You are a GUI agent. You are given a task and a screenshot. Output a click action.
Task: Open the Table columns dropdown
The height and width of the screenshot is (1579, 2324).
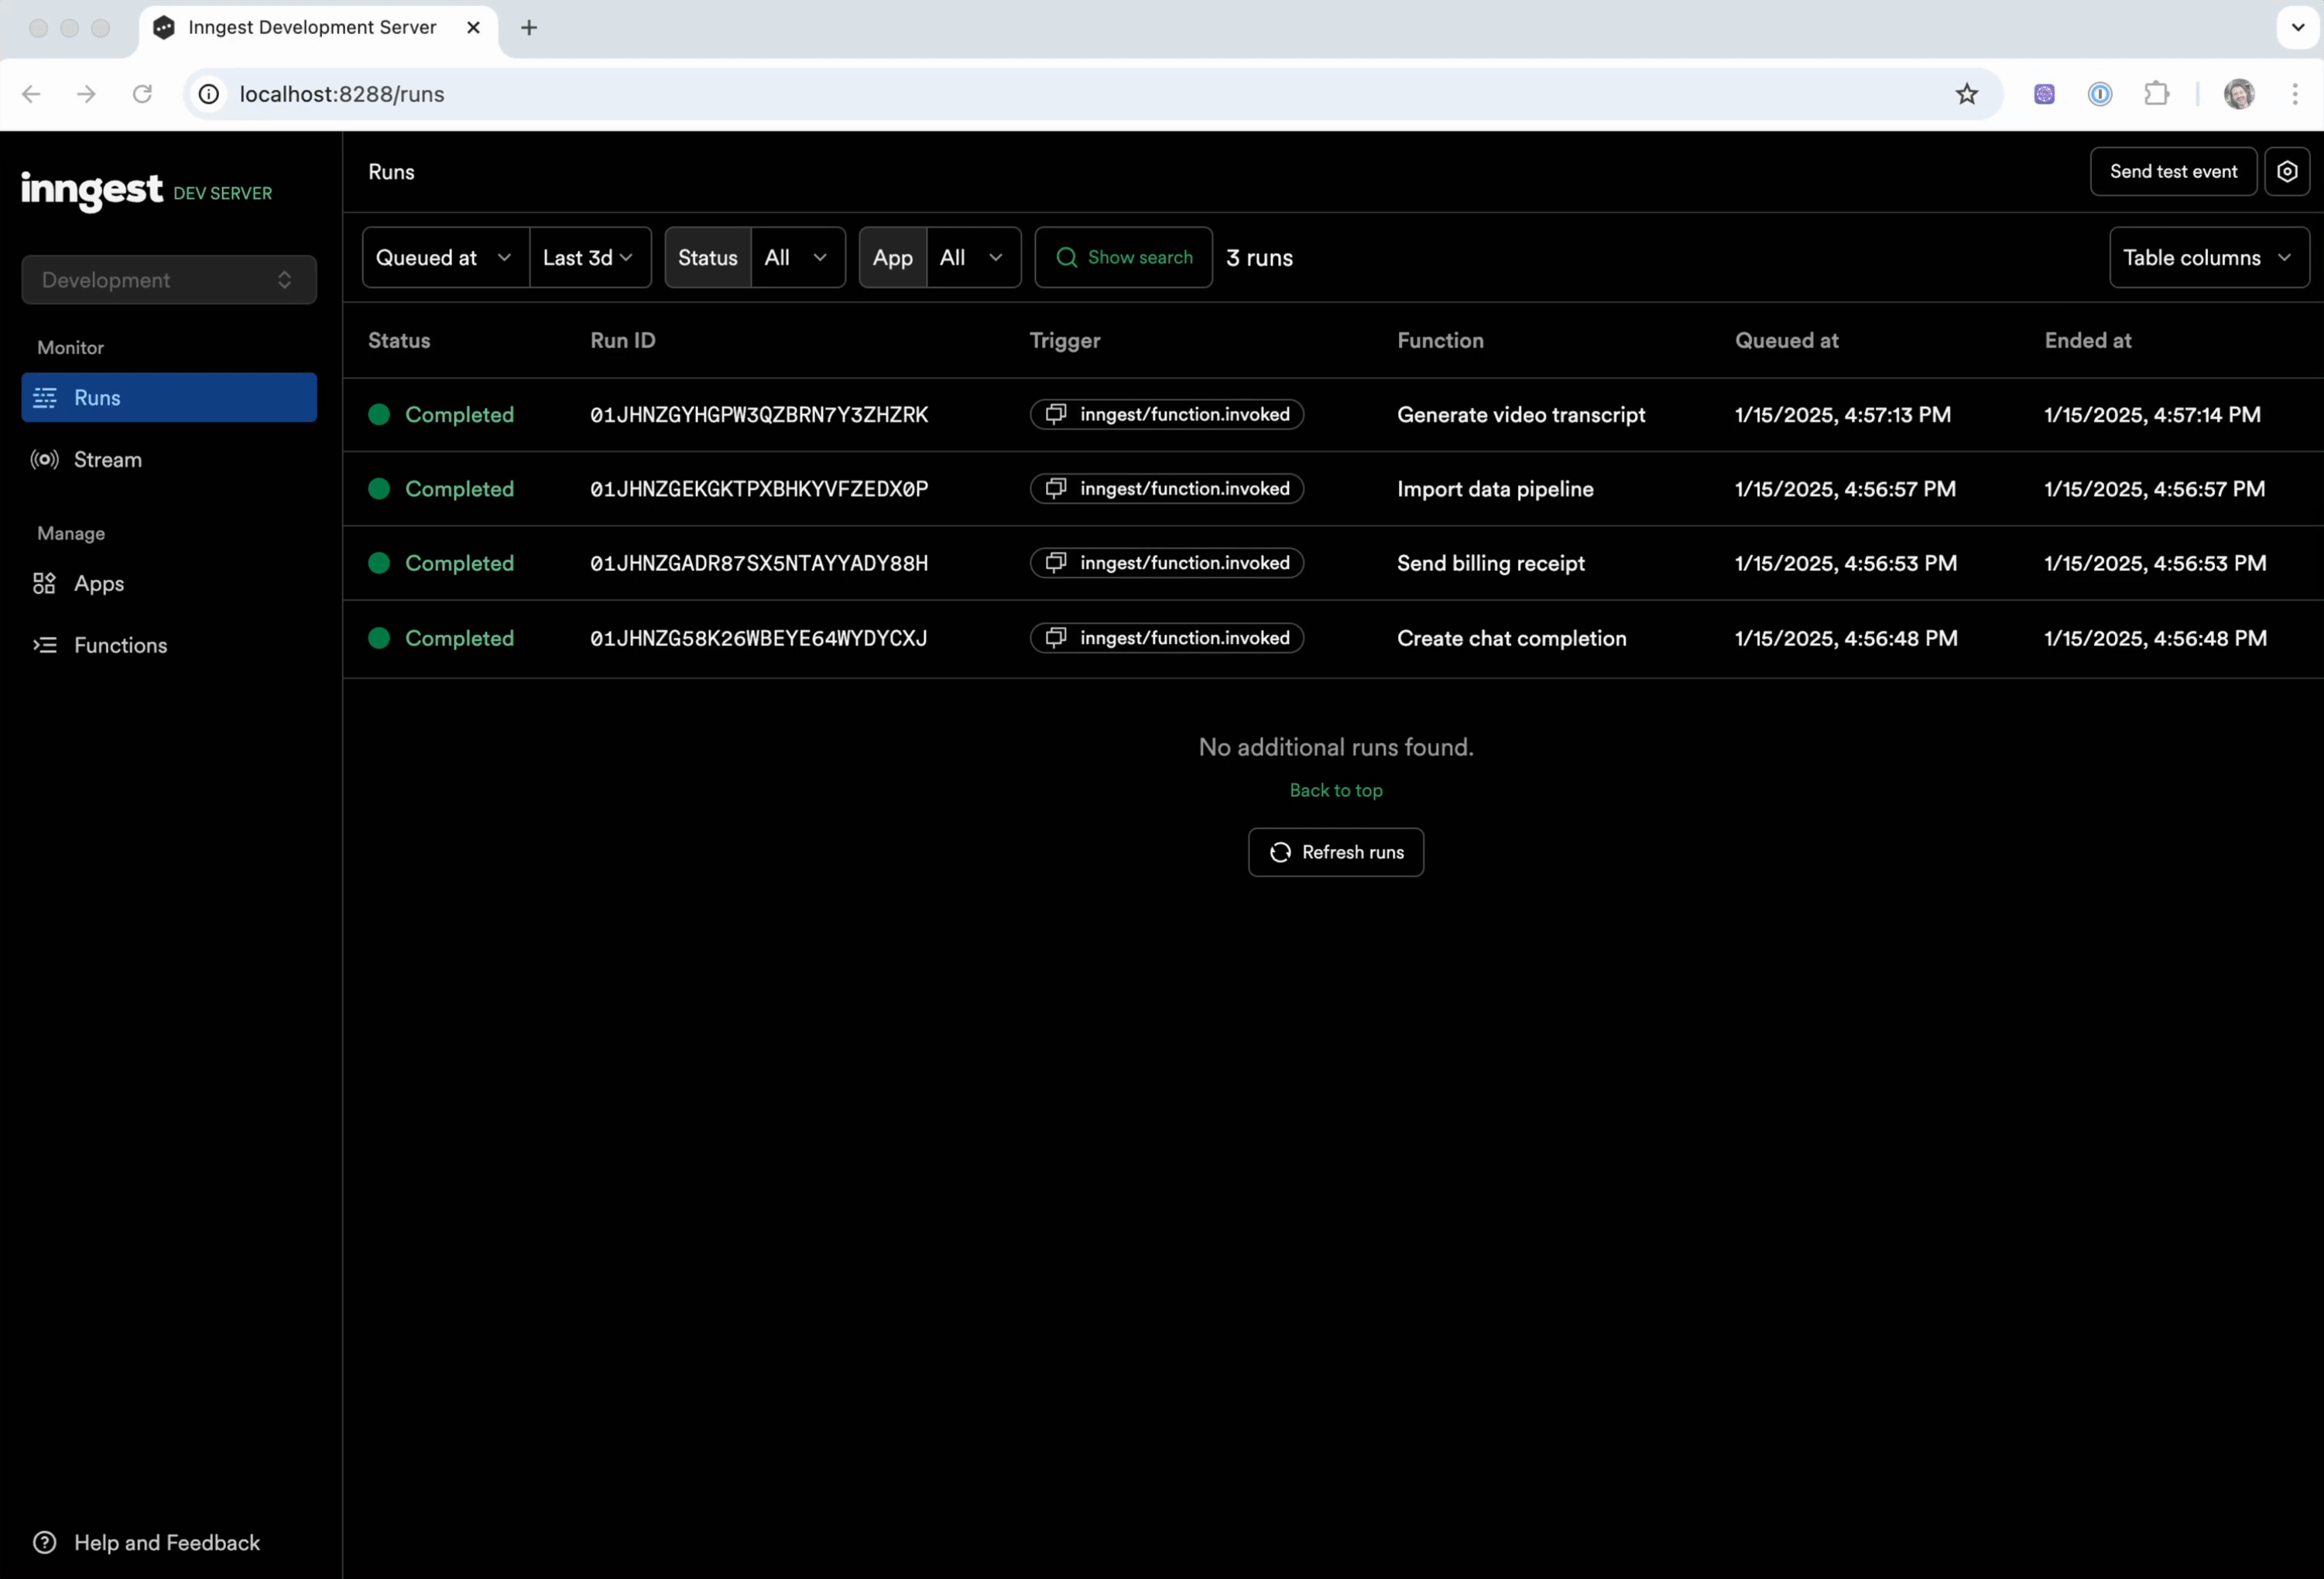[2208, 257]
